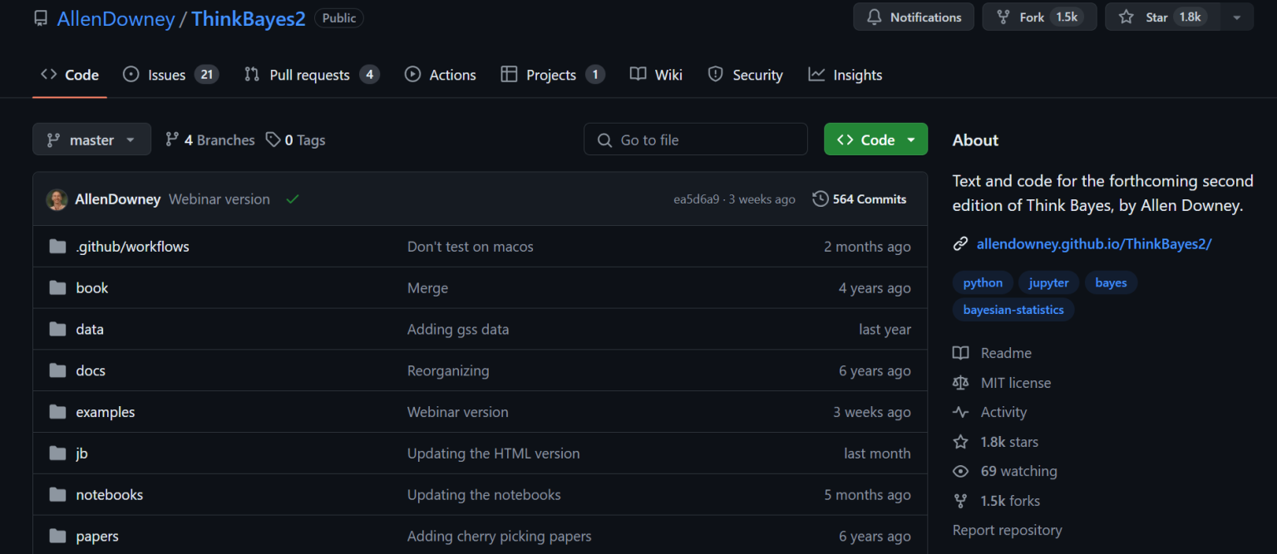Click the MIT license scale icon

click(961, 382)
